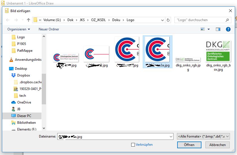This screenshot has height=155, width=237.
Task: Select Dieser PC in the sidebar
Action: point(22,116)
